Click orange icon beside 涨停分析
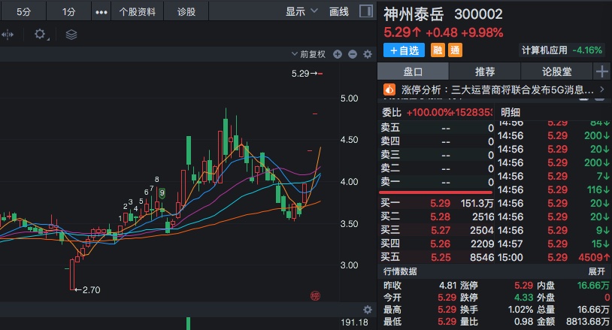This screenshot has height=330, width=612. 389,89
